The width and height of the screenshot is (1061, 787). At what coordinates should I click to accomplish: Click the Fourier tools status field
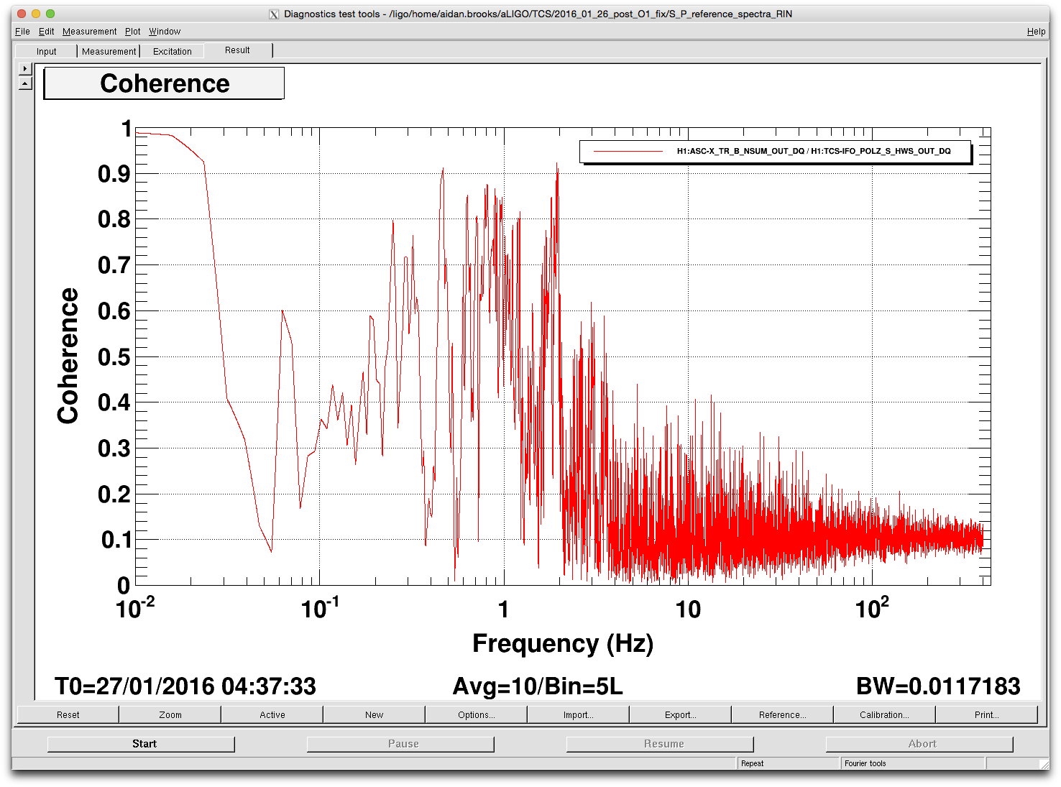click(913, 763)
